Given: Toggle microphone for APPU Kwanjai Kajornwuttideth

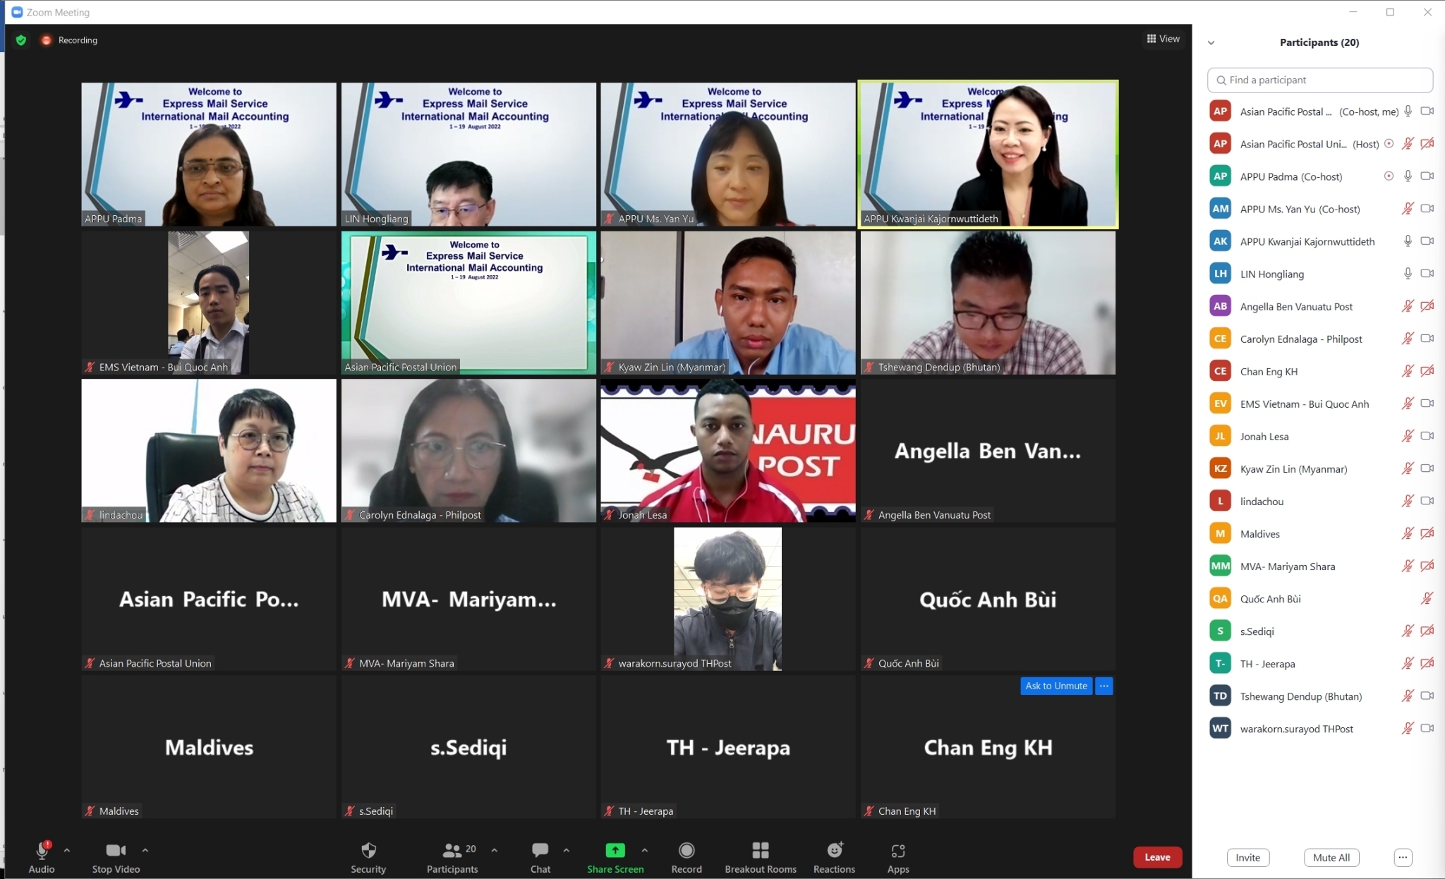Looking at the screenshot, I should (x=1408, y=241).
